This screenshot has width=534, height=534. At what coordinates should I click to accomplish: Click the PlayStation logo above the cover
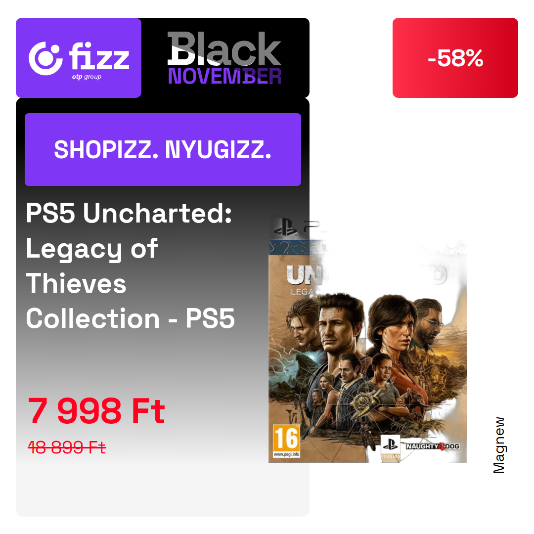coord(285,227)
